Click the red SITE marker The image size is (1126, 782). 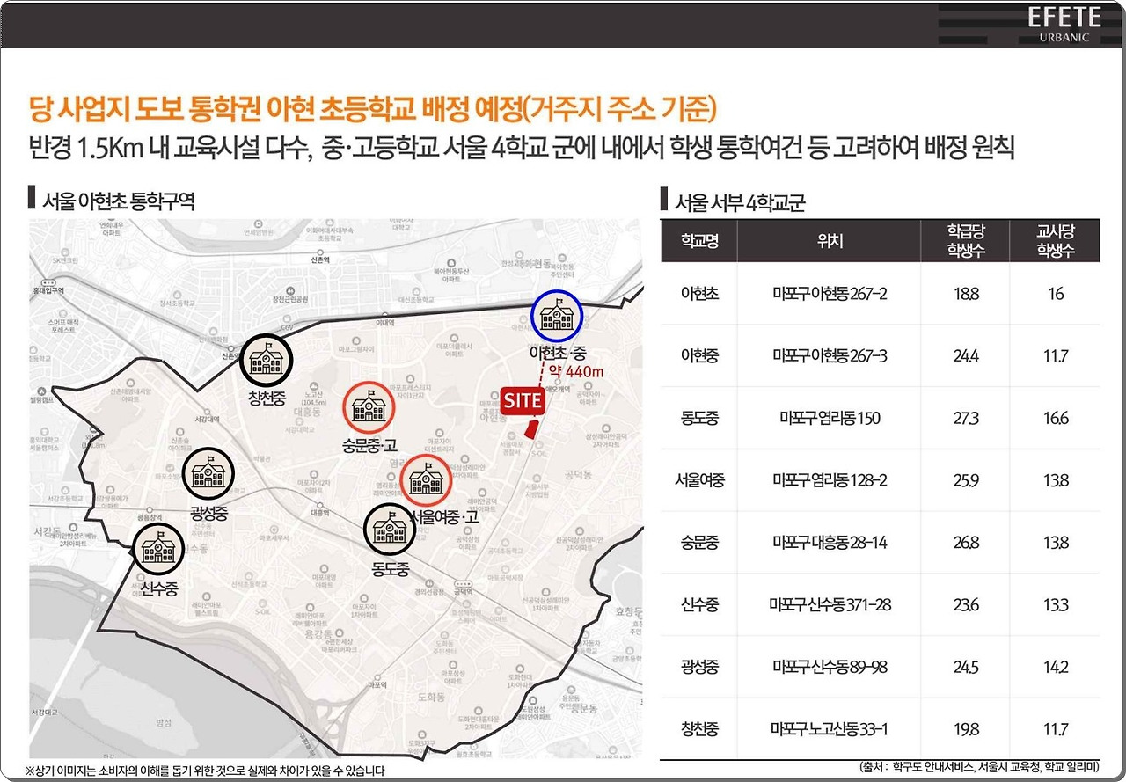[523, 399]
